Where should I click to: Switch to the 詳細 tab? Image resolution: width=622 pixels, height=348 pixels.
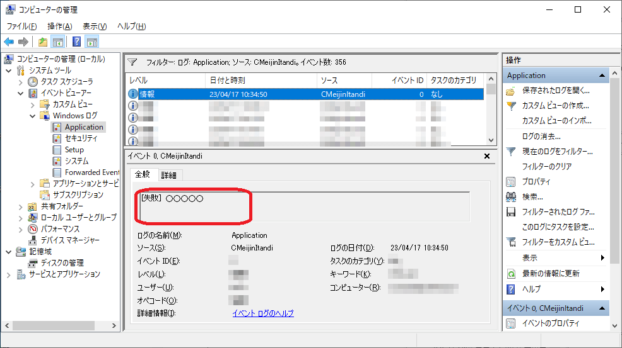tap(168, 175)
